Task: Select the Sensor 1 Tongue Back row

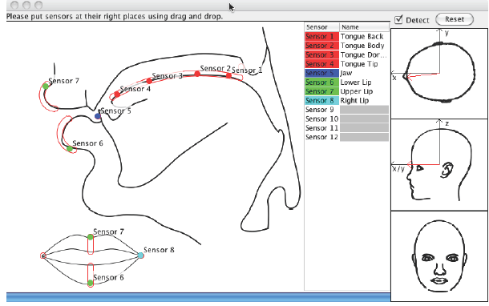Action: 347,37
